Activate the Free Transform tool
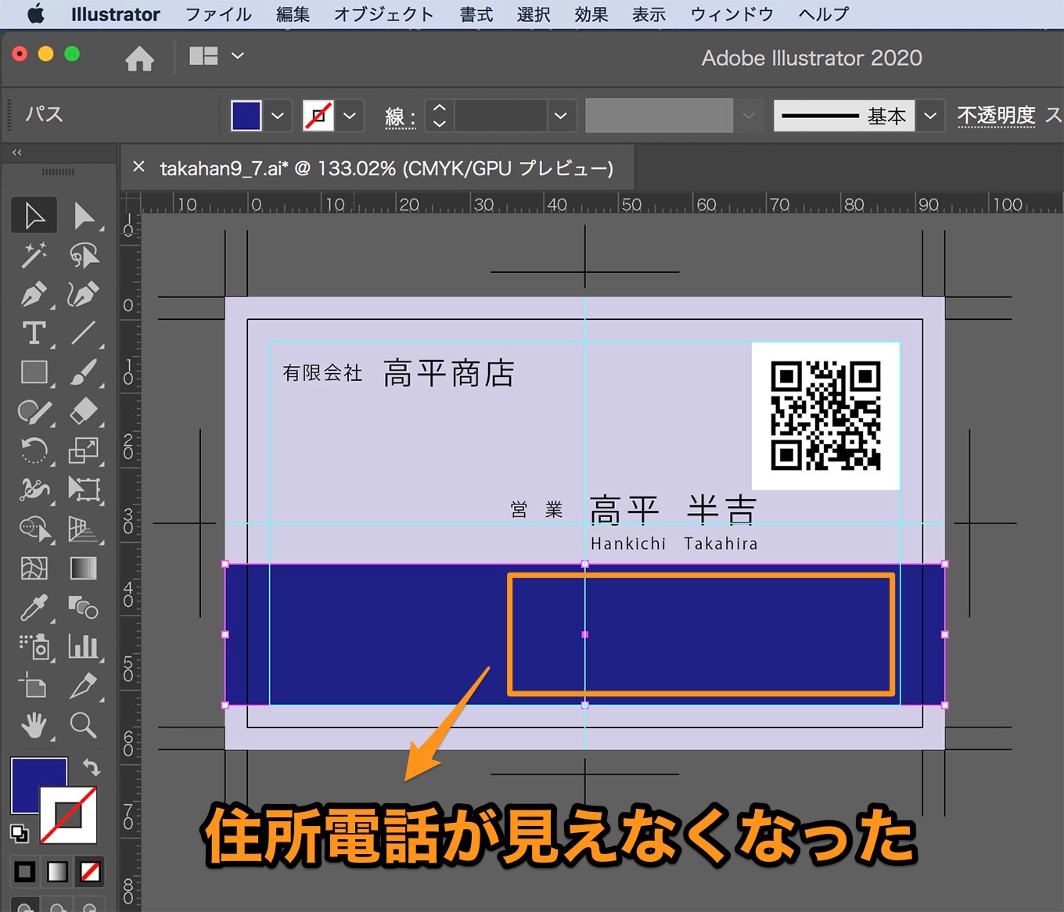 (84, 490)
